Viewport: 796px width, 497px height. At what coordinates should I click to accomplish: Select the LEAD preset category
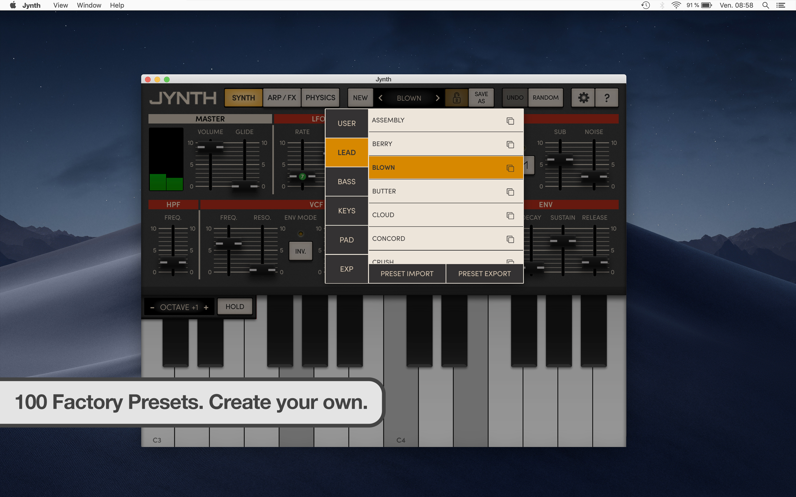pos(346,152)
